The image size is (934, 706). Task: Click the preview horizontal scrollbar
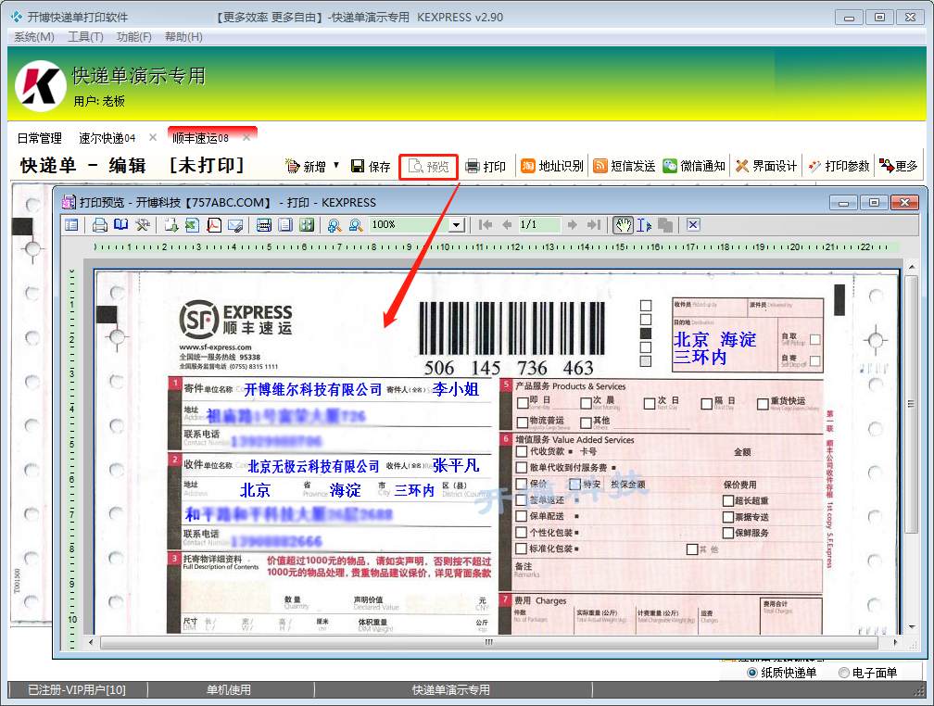point(489,642)
